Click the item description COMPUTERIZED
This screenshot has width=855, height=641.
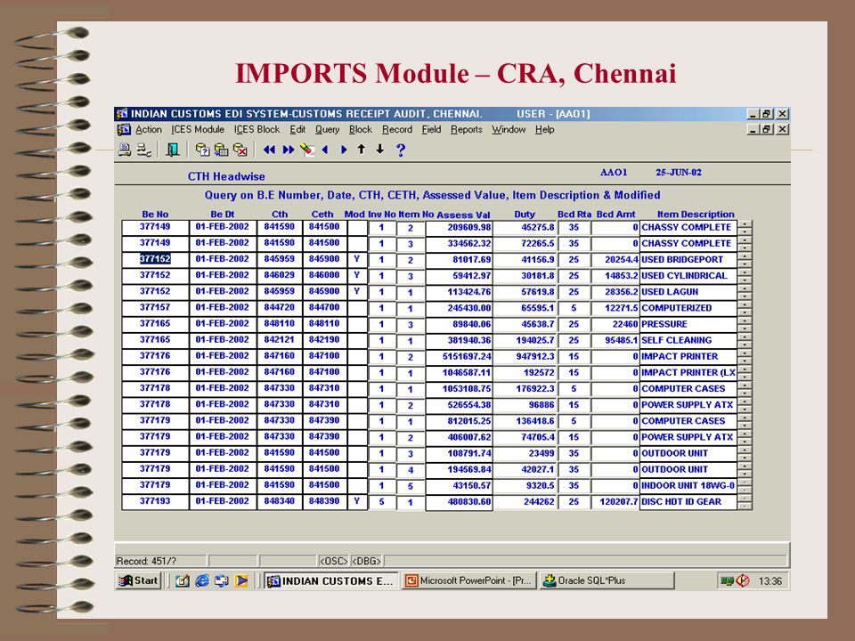688,308
